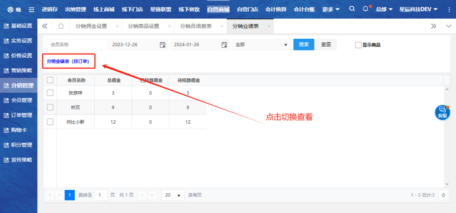Click the 会员名称 search input field
Screen dimensions: 456x213
(x=76, y=45)
